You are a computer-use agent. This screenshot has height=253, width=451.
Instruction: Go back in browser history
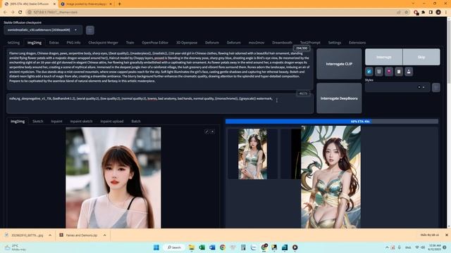(5, 12)
